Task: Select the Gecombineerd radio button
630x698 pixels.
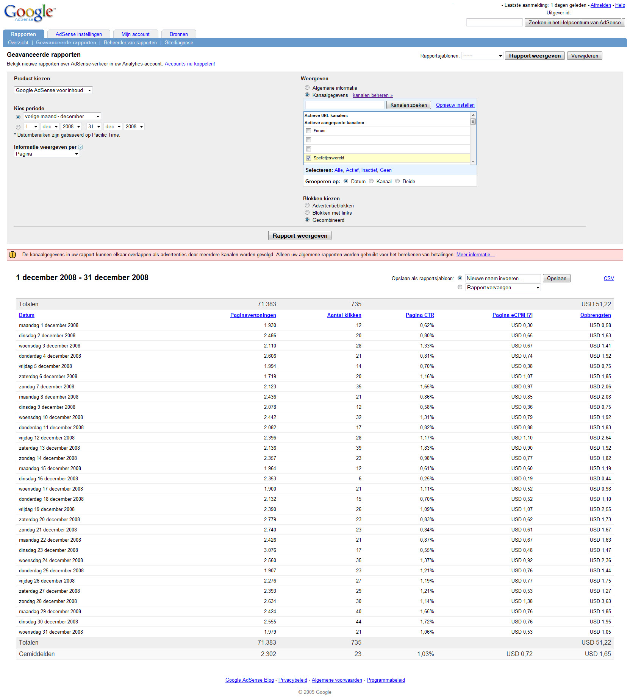Action: (307, 220)
